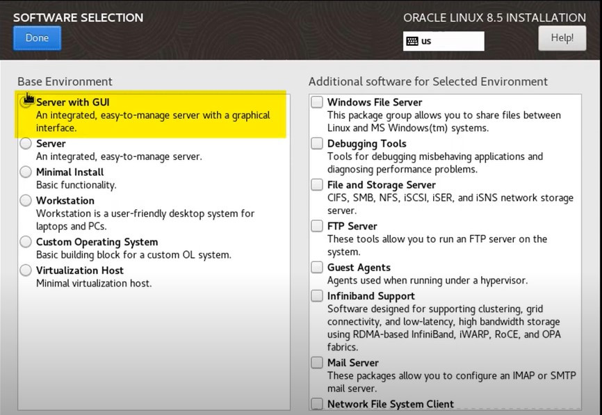Select the Server base environment radio button

tap(26, 143)
